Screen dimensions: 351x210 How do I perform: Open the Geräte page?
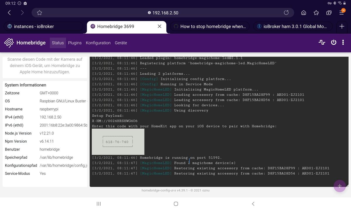(121, 43)
